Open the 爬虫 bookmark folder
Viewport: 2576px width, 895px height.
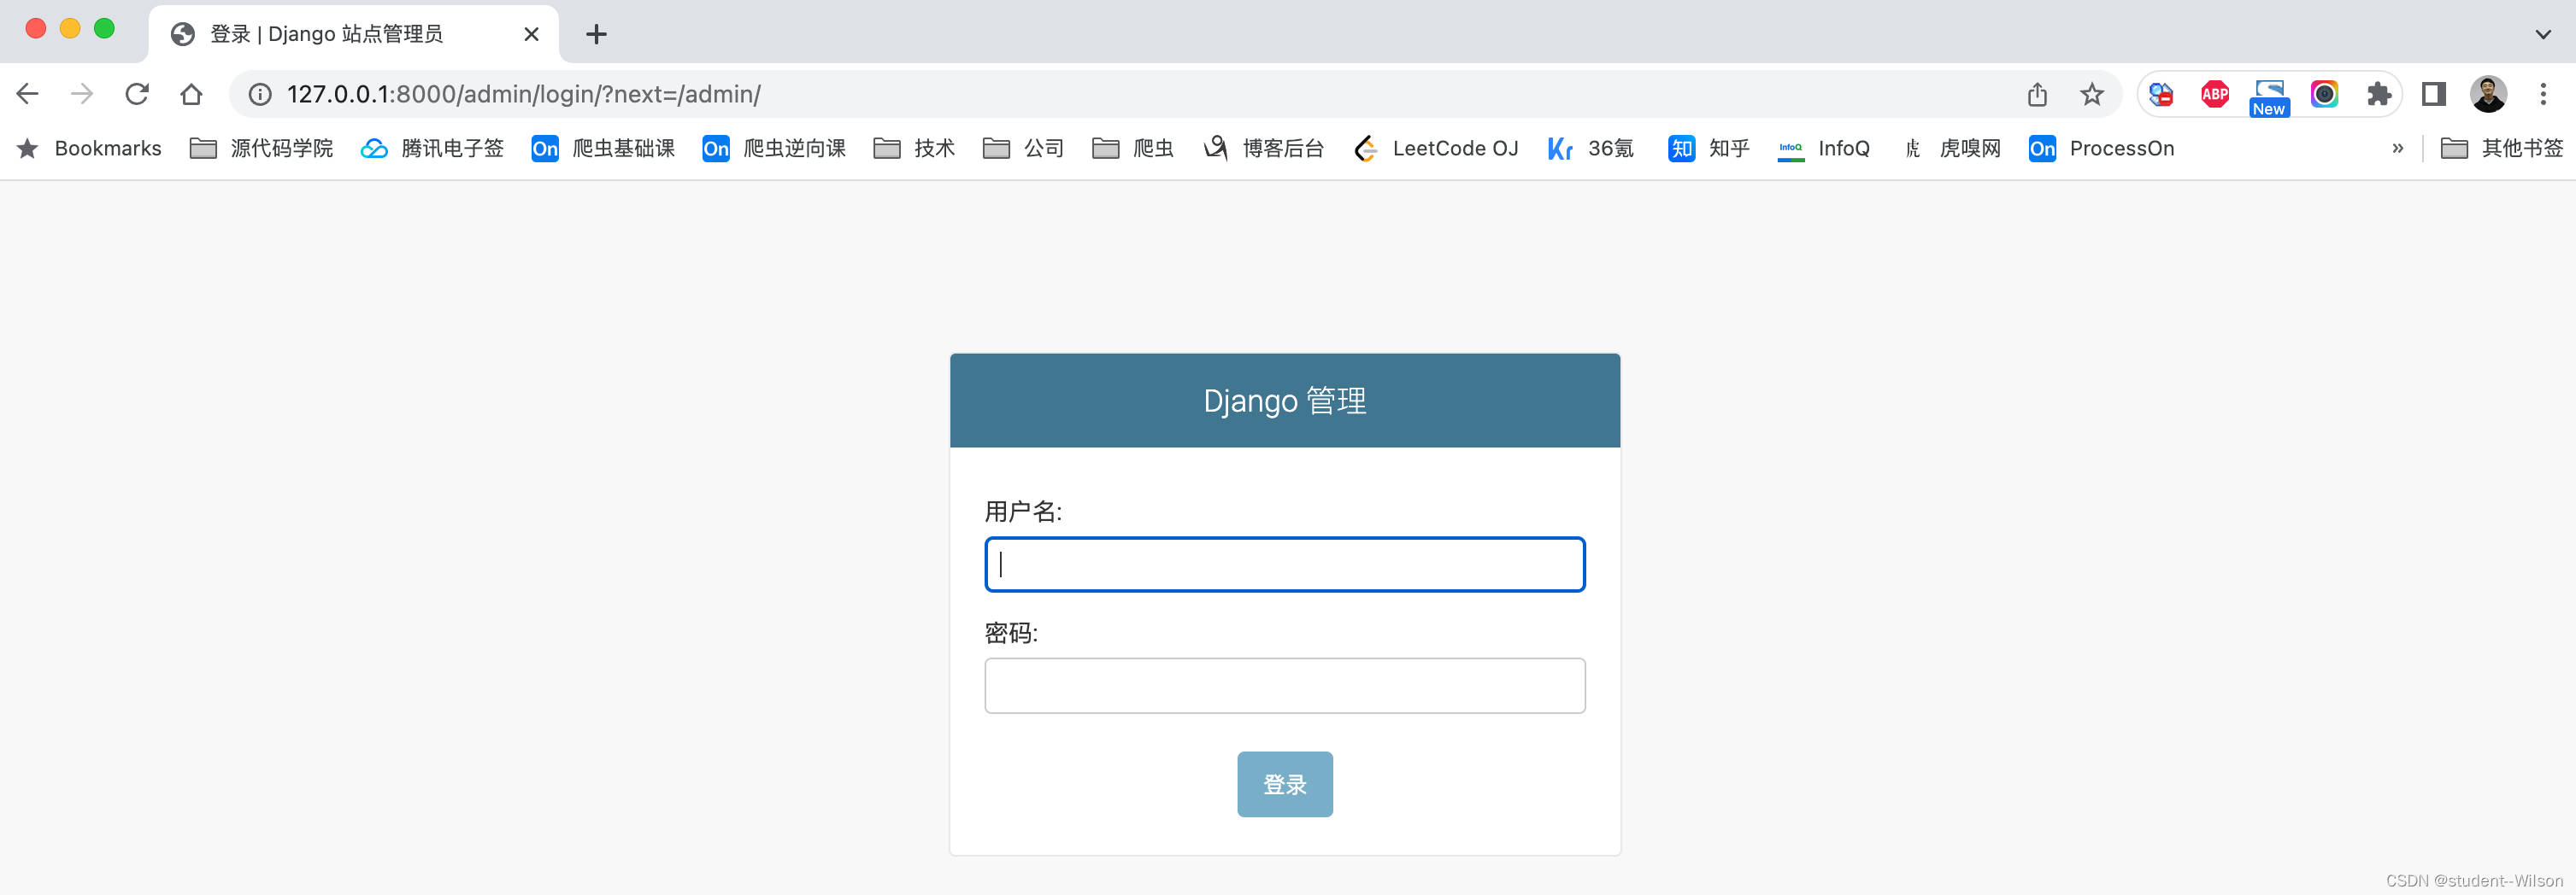point(1133,149)
